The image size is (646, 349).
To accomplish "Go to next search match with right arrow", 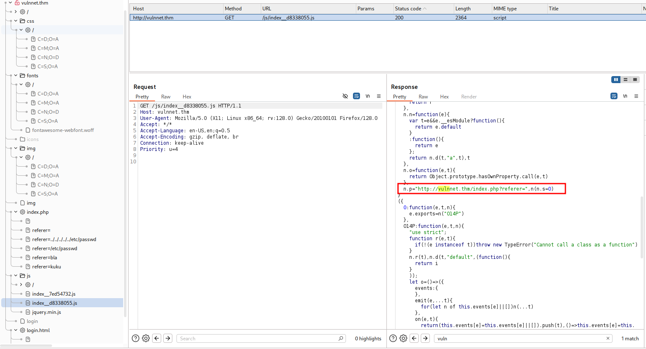I will tap(425, 338).
